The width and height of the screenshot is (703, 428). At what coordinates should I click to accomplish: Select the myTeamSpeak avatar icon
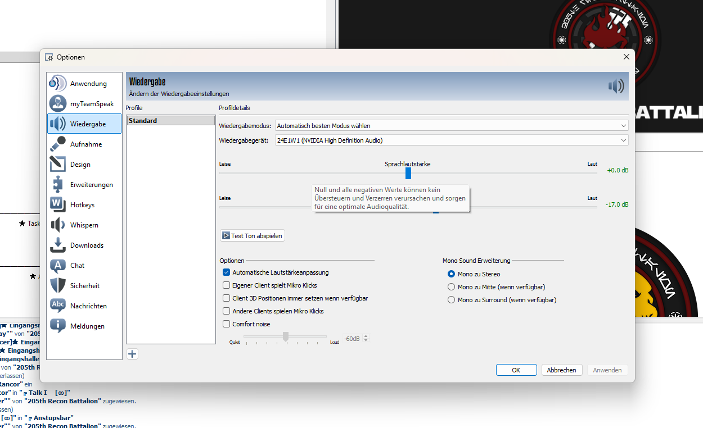58,103
